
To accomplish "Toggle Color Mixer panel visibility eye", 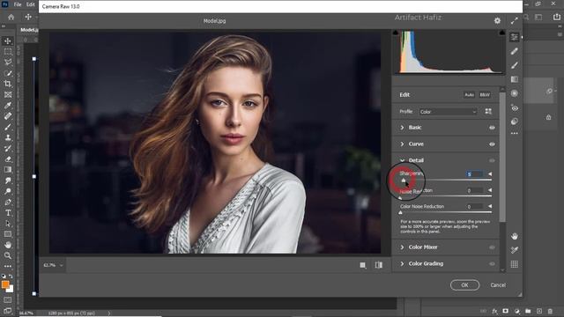I will tap(492, 247).
